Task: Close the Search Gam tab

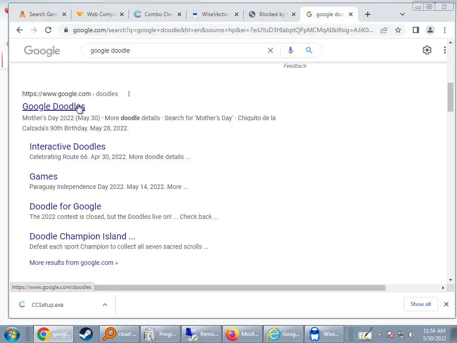Action: point(64,14)
